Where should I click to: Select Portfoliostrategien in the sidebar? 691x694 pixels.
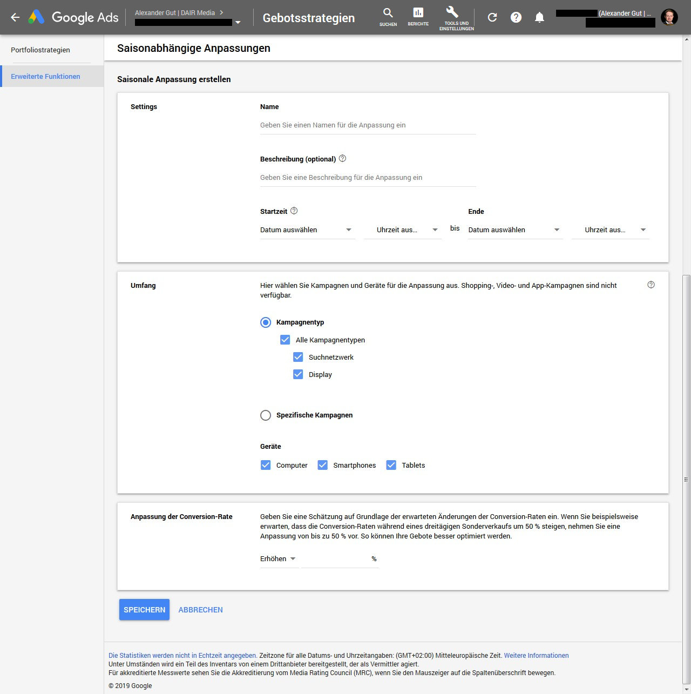coord(40,50)
